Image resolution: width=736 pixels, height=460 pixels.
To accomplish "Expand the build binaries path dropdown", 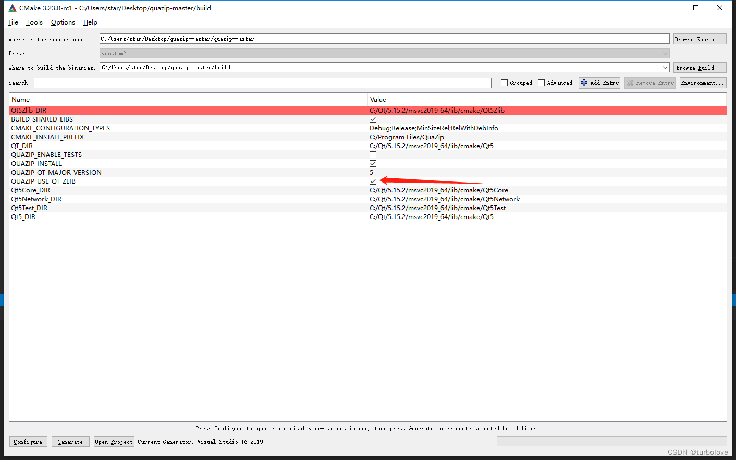I will click(665, 67).
